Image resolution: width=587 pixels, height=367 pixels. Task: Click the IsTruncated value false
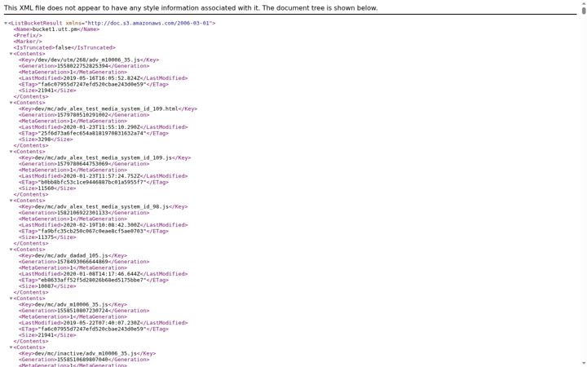[63, 47]
